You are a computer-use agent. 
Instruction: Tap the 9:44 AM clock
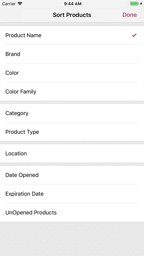click(73, 4)
